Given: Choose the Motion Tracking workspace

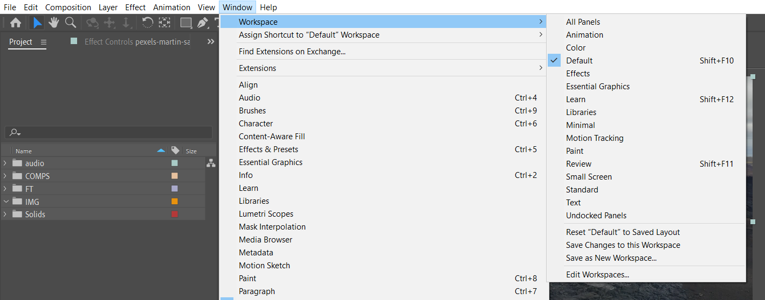Looking at the screenshot, I should [595, 138].
